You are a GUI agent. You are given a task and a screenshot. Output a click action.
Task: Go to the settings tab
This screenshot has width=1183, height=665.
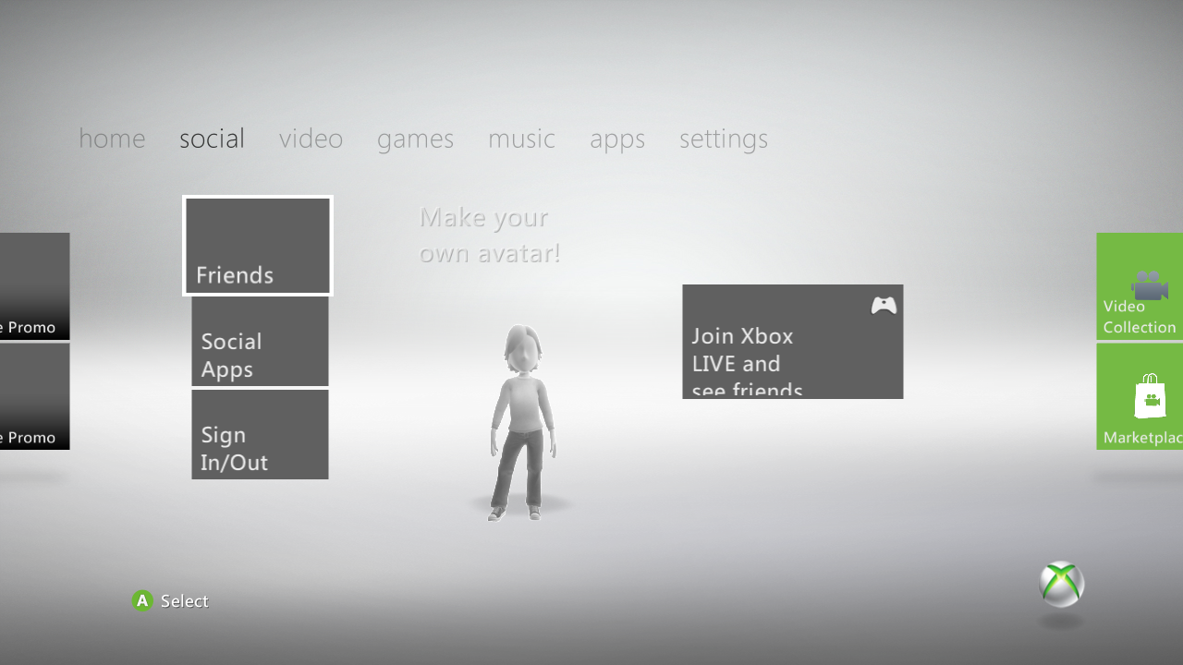(724, 139)
